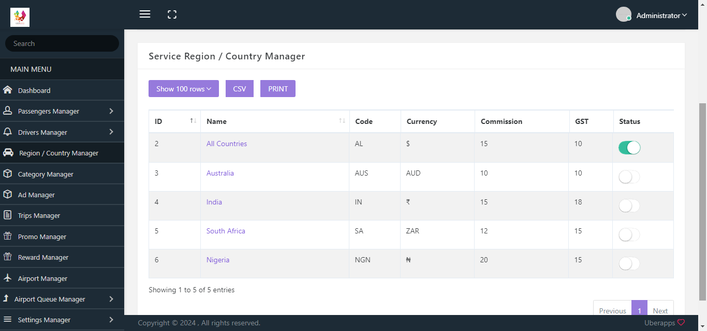Viewport: 707px width, 331px height.
Task: Open Trips Manager menu item
Action: point(62,215)
